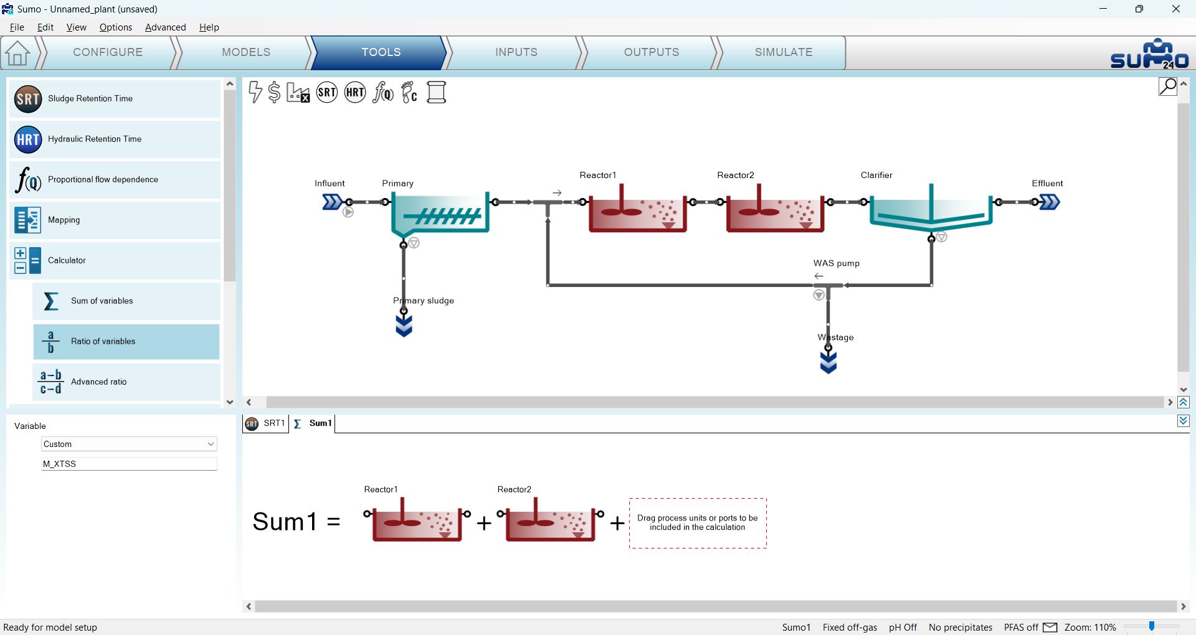Open the File menu

pyautogui.click(x=17, y=27)
